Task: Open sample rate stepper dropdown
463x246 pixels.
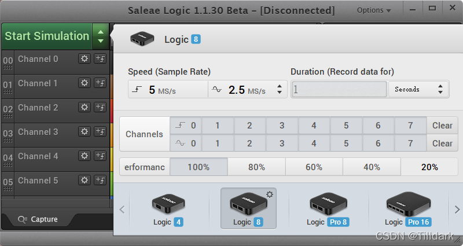Action: [280, 89]
